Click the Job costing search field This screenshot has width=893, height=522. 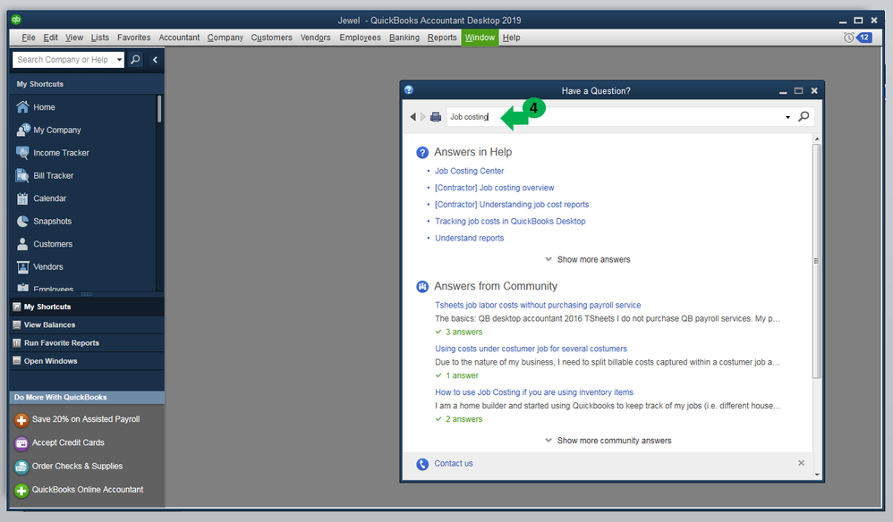(x=615, y=116)
